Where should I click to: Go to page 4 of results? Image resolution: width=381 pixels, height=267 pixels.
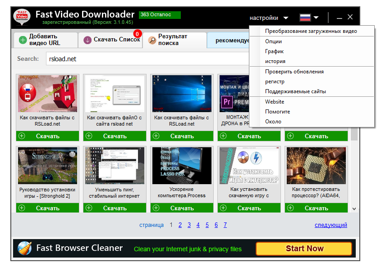pyautogui.click(x=198, y=225)
